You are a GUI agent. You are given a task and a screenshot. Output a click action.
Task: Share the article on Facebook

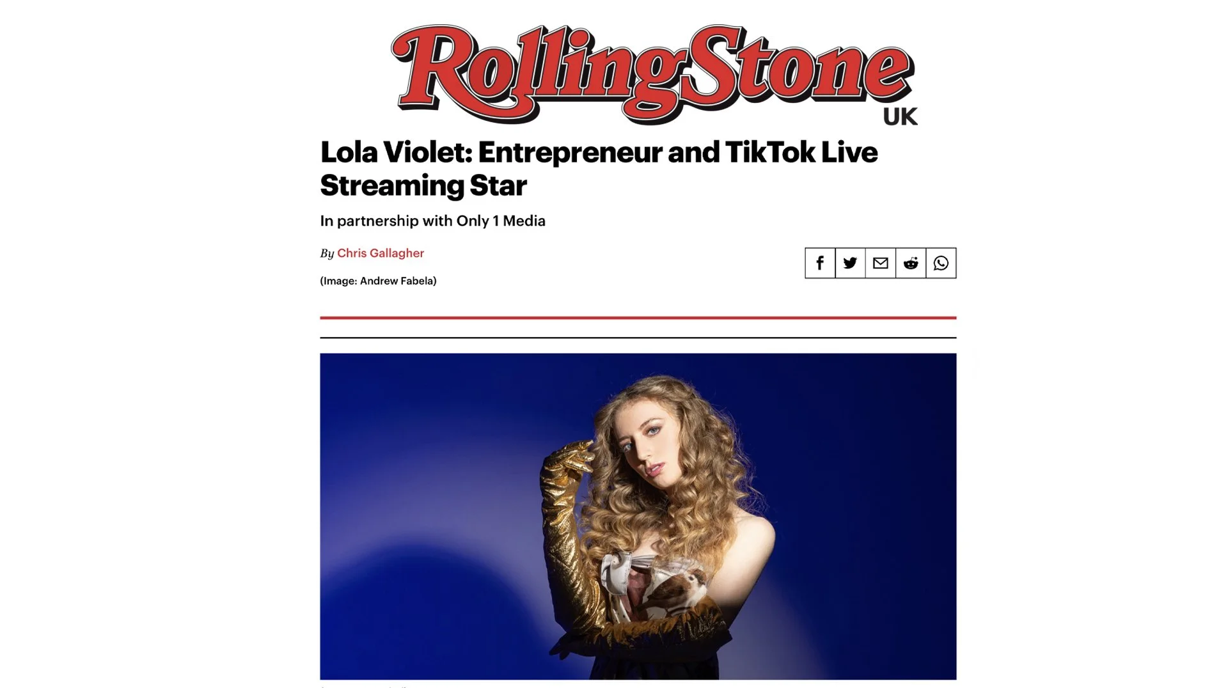(x=820, y=263)
